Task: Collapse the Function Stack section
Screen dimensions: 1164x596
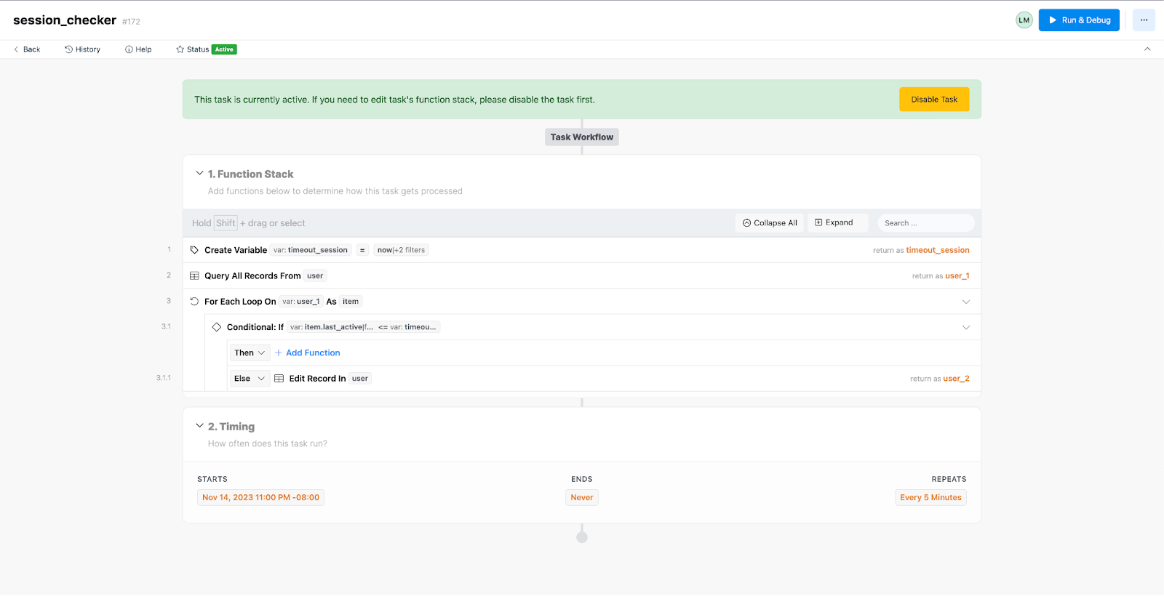Action: click(199, 174)
